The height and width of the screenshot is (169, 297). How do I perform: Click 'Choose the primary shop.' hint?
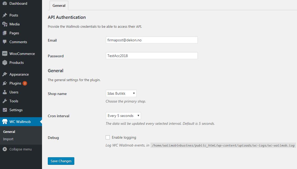pos(126,101)
